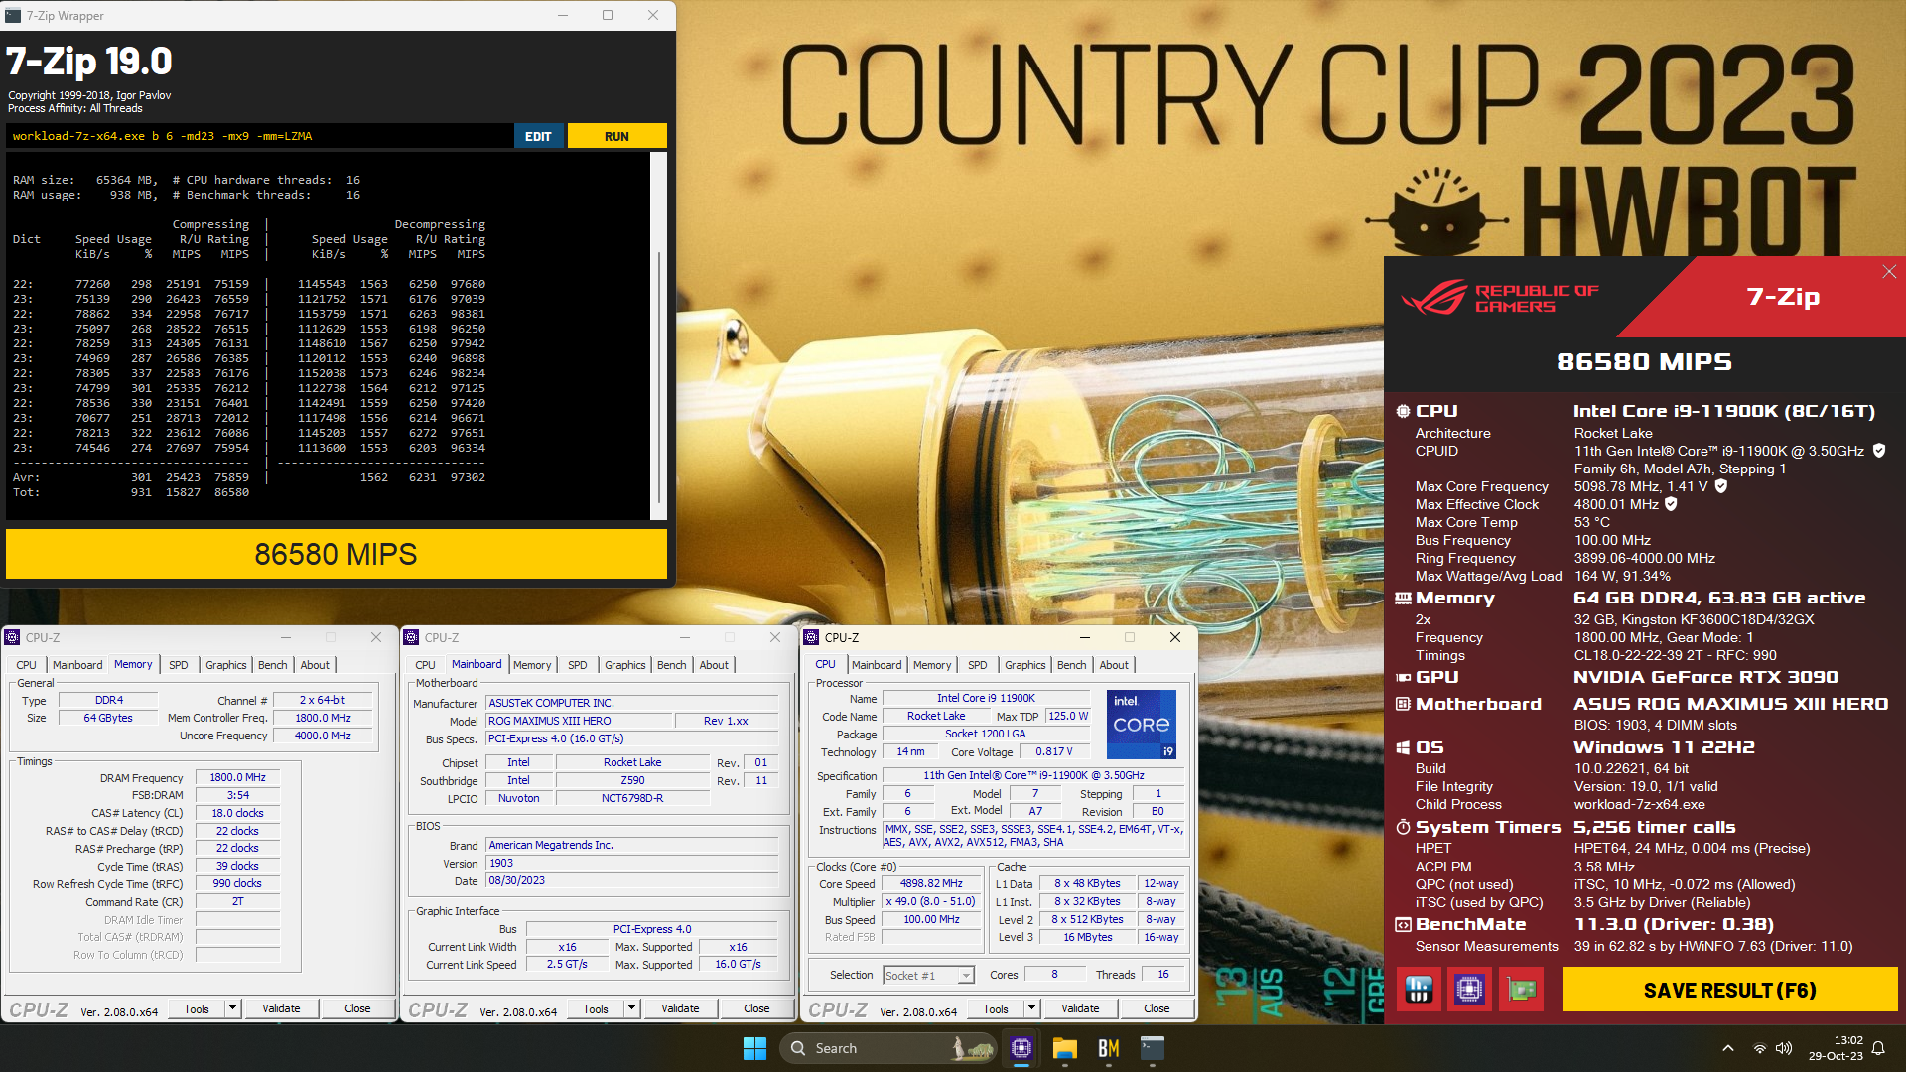
Task: Open Tools dropdown arrow in Mainboard CPU-Z window
Action: click(631, 1008)
